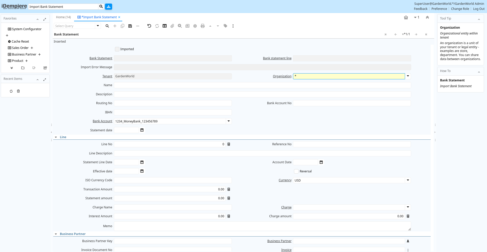Image resolution: width=487 pixels, height=252 pixels.
Task: Click the Log Out link
Action: pyautogui.click(x=479, y=9)
